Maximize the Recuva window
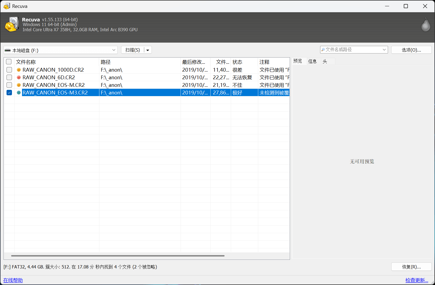The width and height of the screenshot is (435, 285). pyautogui.click(x=406, y=6)
